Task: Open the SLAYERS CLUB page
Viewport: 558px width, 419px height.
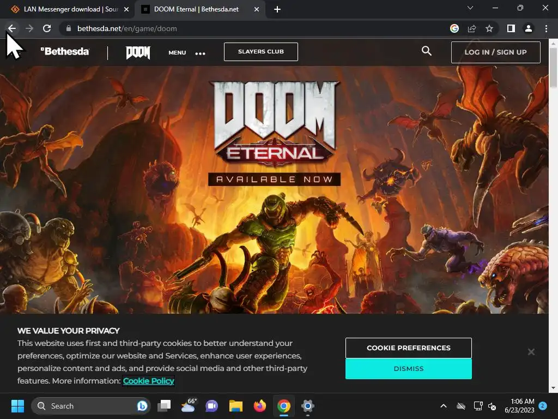Action: [261, 52]
